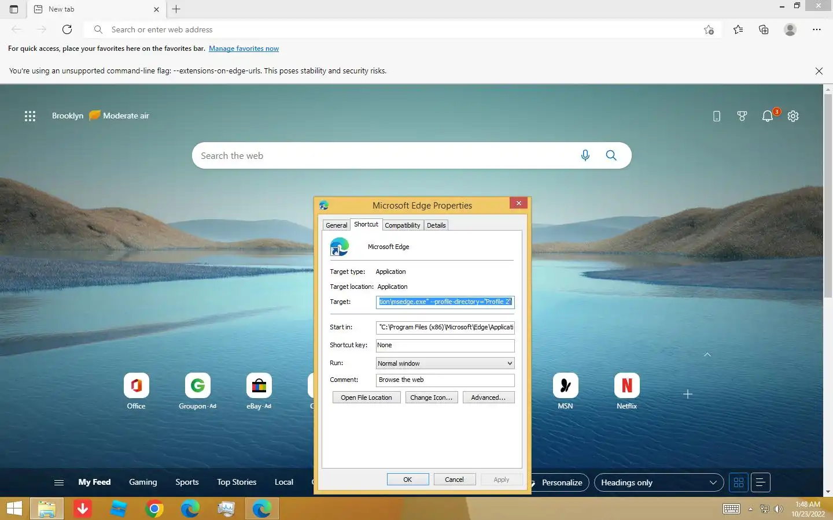Screen dimensions: 833x520
Task: Start voice search microphone icon
Action: point(585,155)
